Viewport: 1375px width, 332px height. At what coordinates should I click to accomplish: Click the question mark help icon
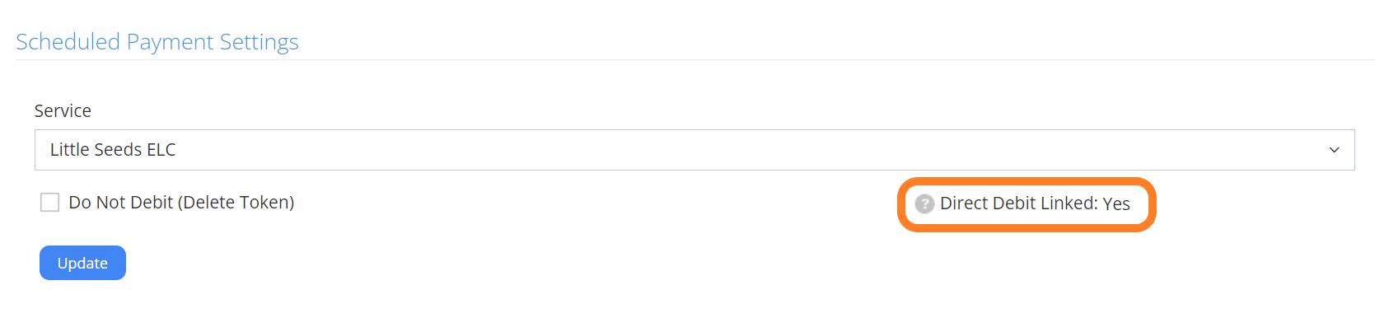tap(924, 203)
